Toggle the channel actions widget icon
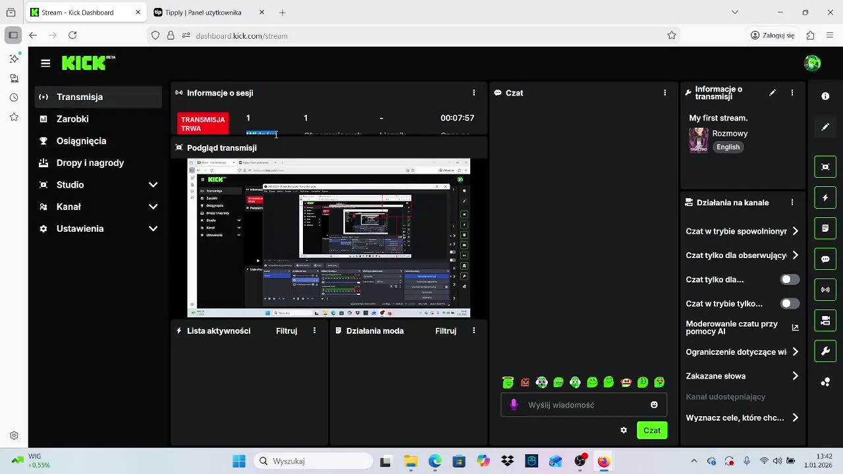 (x=825, y=321)
